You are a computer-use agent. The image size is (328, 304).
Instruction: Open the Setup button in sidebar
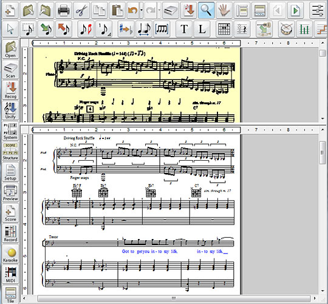[x=10, y=172]
